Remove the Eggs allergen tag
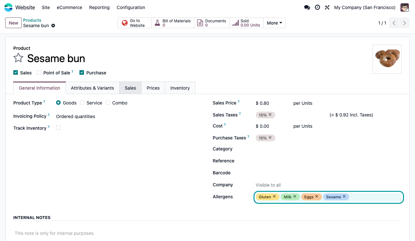The height and width of the screenshot is (241, 415). [x=317, y=196]
